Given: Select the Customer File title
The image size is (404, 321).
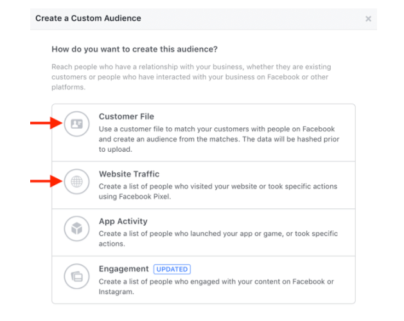Looking at the screenshot, I should tap(127, 116).
